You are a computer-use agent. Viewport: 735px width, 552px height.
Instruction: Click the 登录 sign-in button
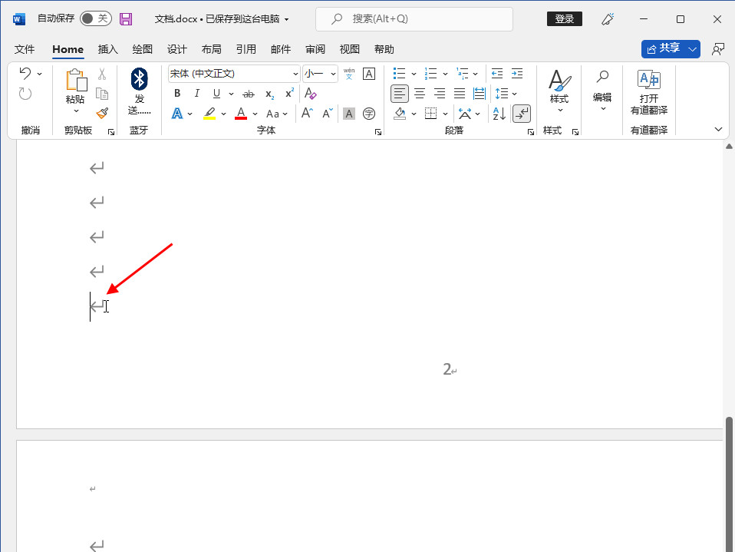(564, 18)
